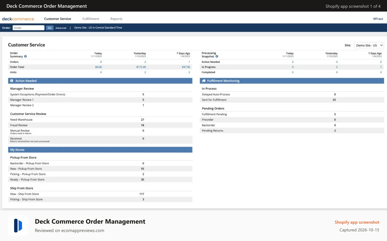Click the New - Ship From Store count 117

(142, 194)
